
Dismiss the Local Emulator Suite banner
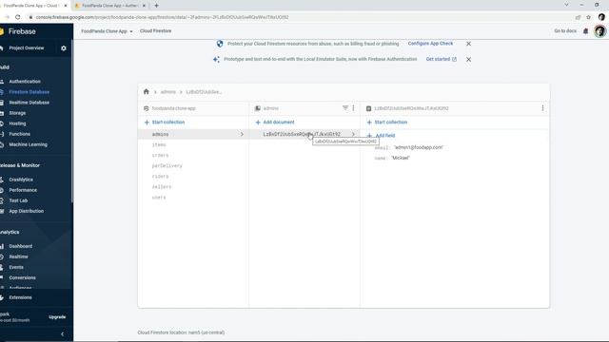click(468, 59)
